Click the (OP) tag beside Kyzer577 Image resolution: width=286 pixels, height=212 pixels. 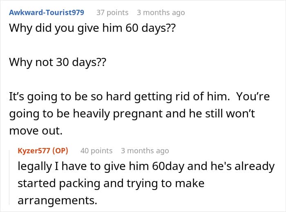[x=60, y=150]
